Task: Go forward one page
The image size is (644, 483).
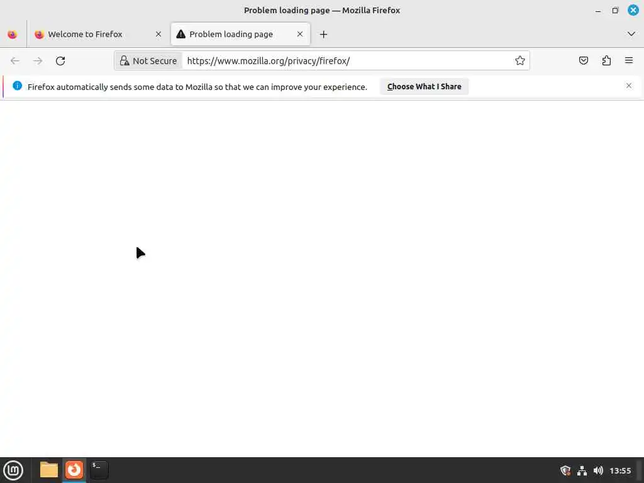Action: (x=38, y=61)
